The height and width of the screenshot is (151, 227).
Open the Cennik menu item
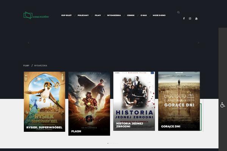coord(131,15)
